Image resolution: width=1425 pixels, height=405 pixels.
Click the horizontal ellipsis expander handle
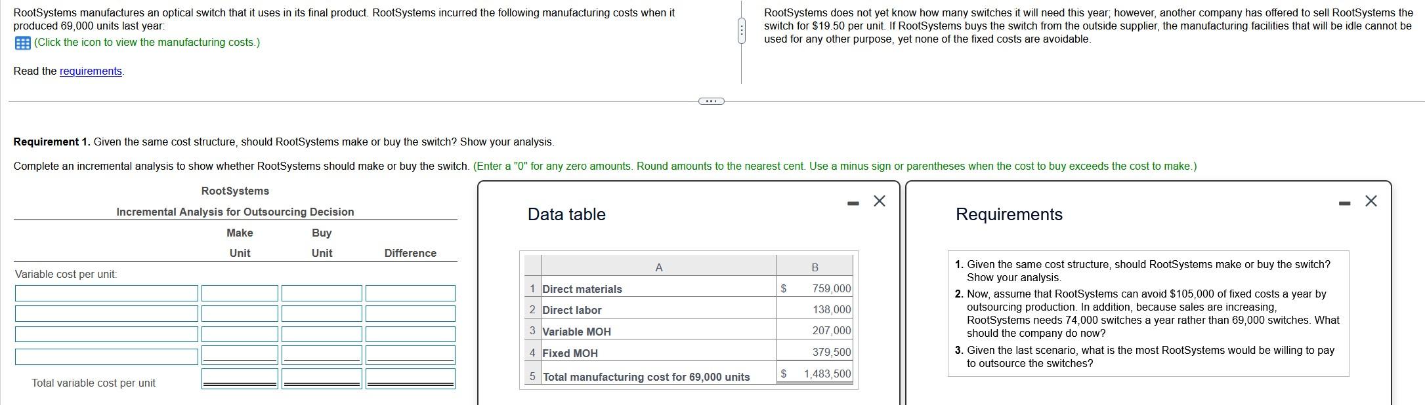pos(711,102)
